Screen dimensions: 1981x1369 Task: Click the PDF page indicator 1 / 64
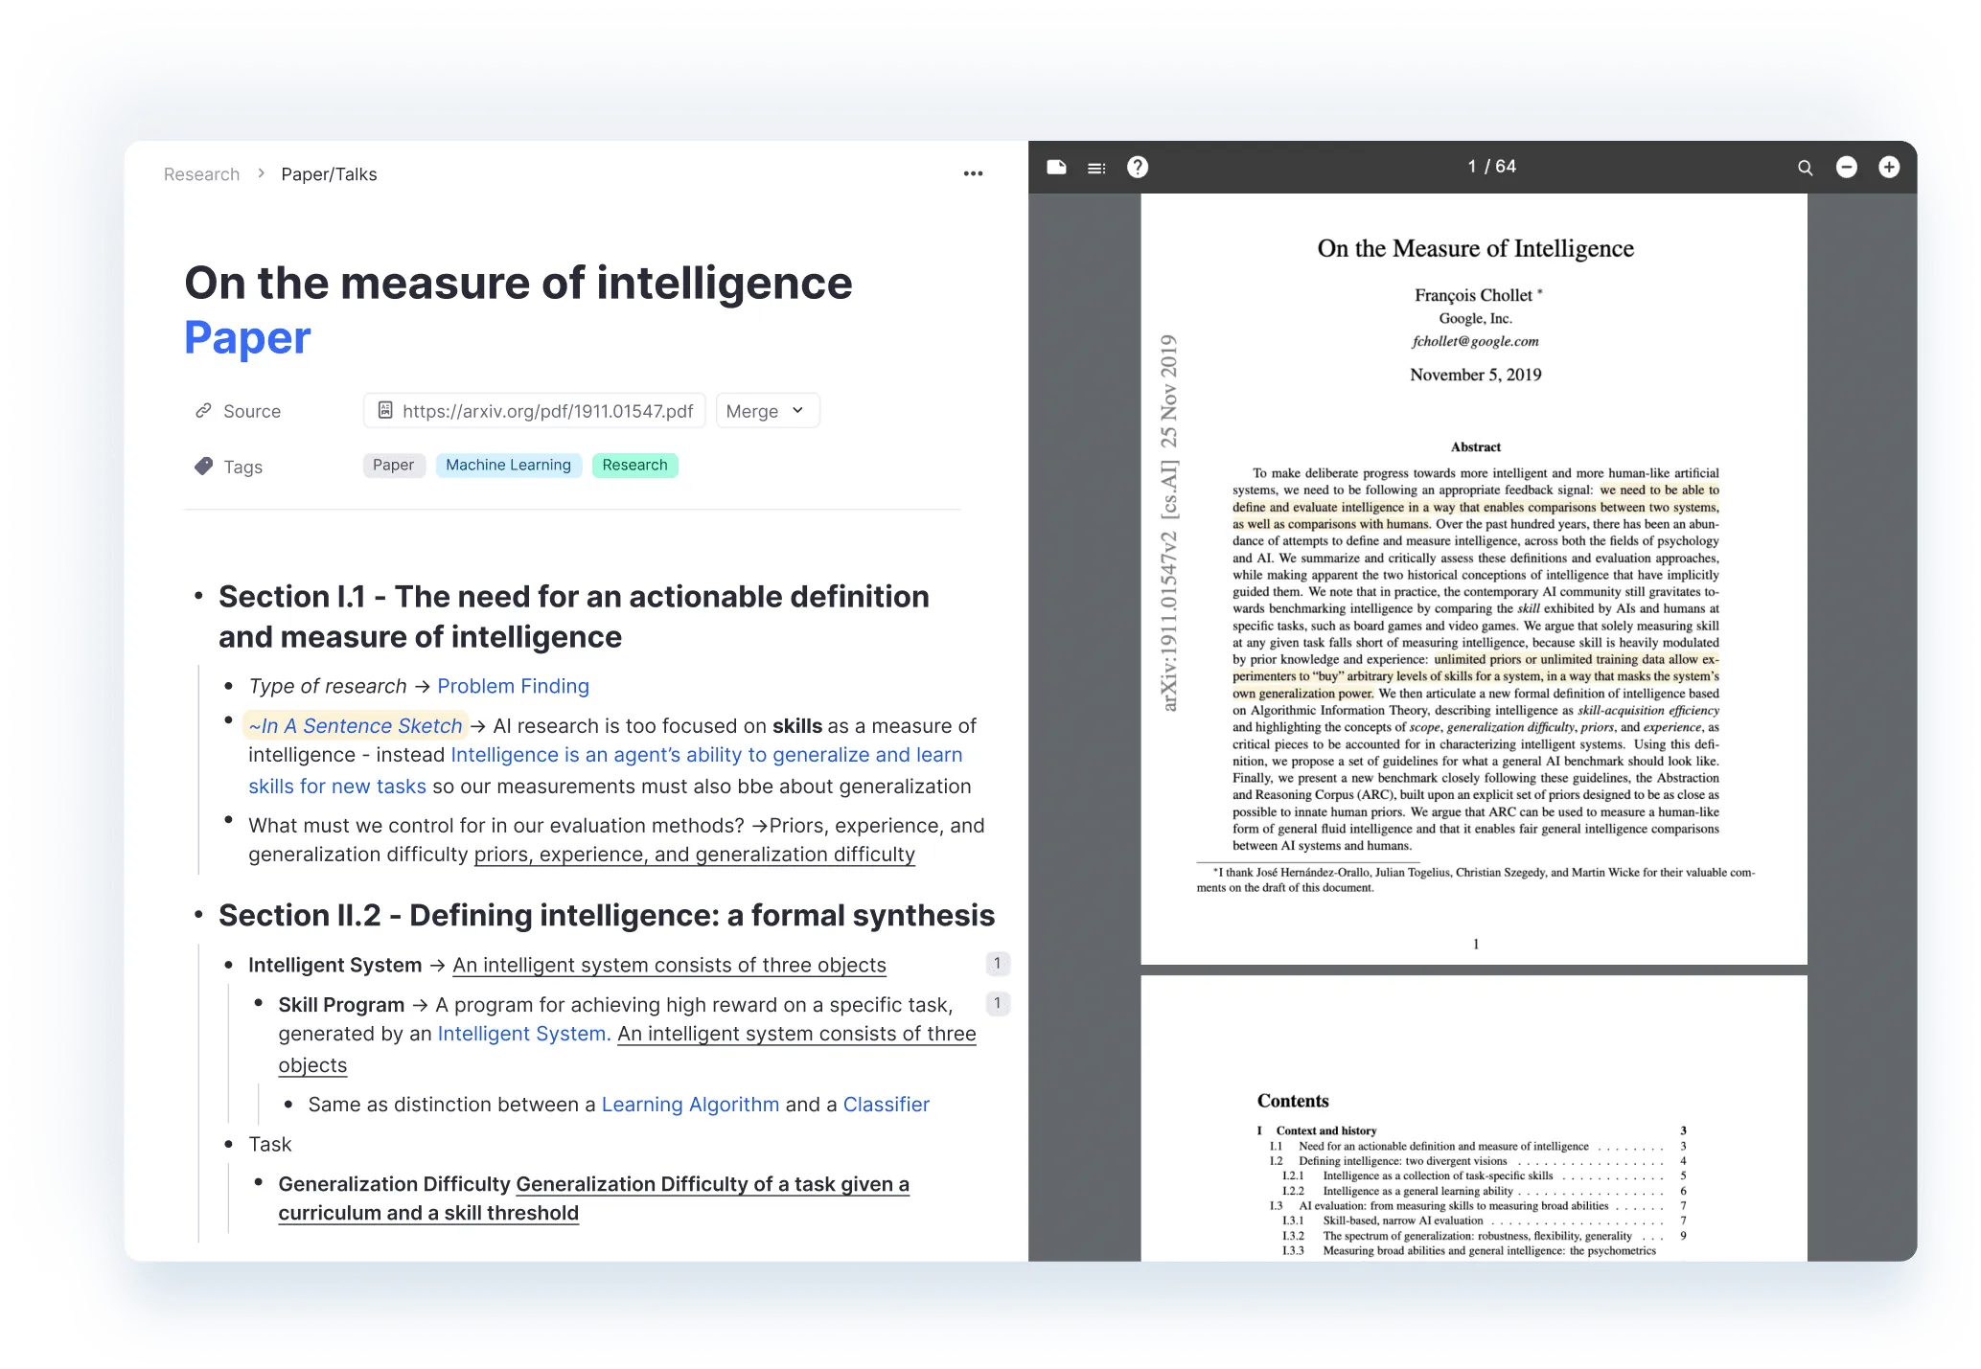[x=1491, y=167]
